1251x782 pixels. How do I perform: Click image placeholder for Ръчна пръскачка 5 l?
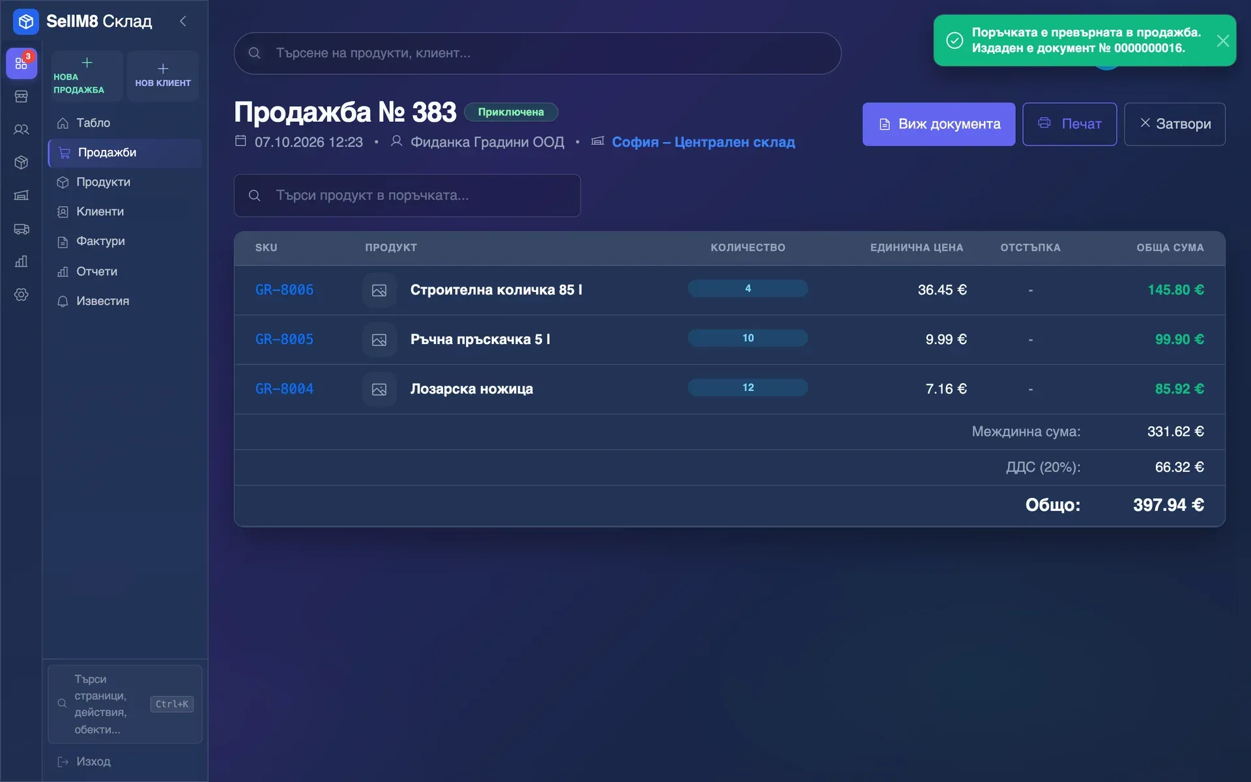(x=379, y=340)
